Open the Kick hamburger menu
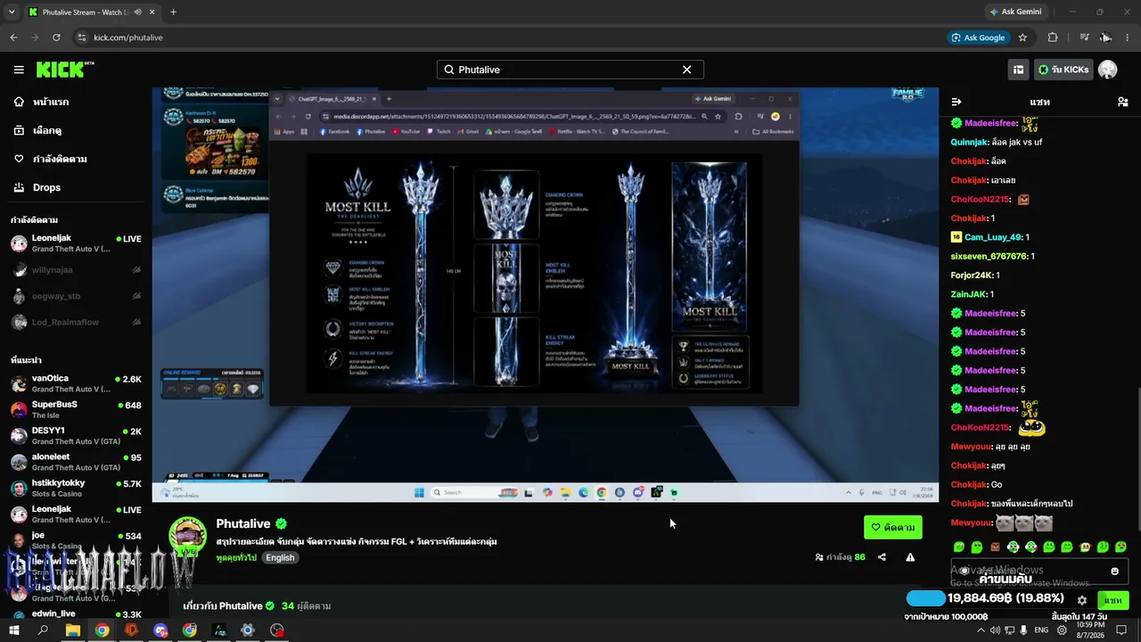Screen dimensions: 1141x642 click(x=19, y=70)
